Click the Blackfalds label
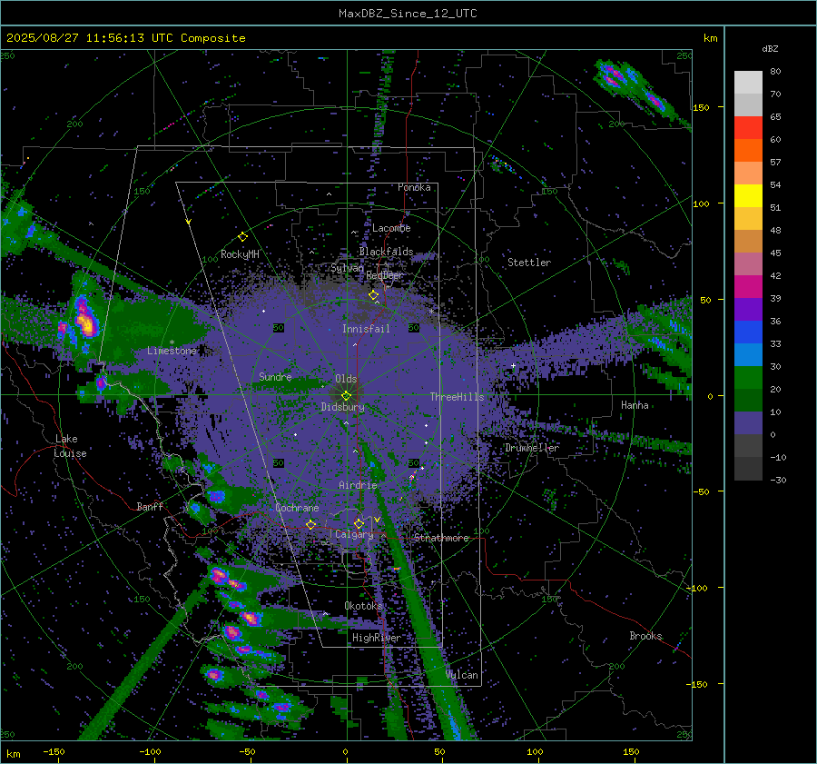The image size is (817, 764). 386,252
